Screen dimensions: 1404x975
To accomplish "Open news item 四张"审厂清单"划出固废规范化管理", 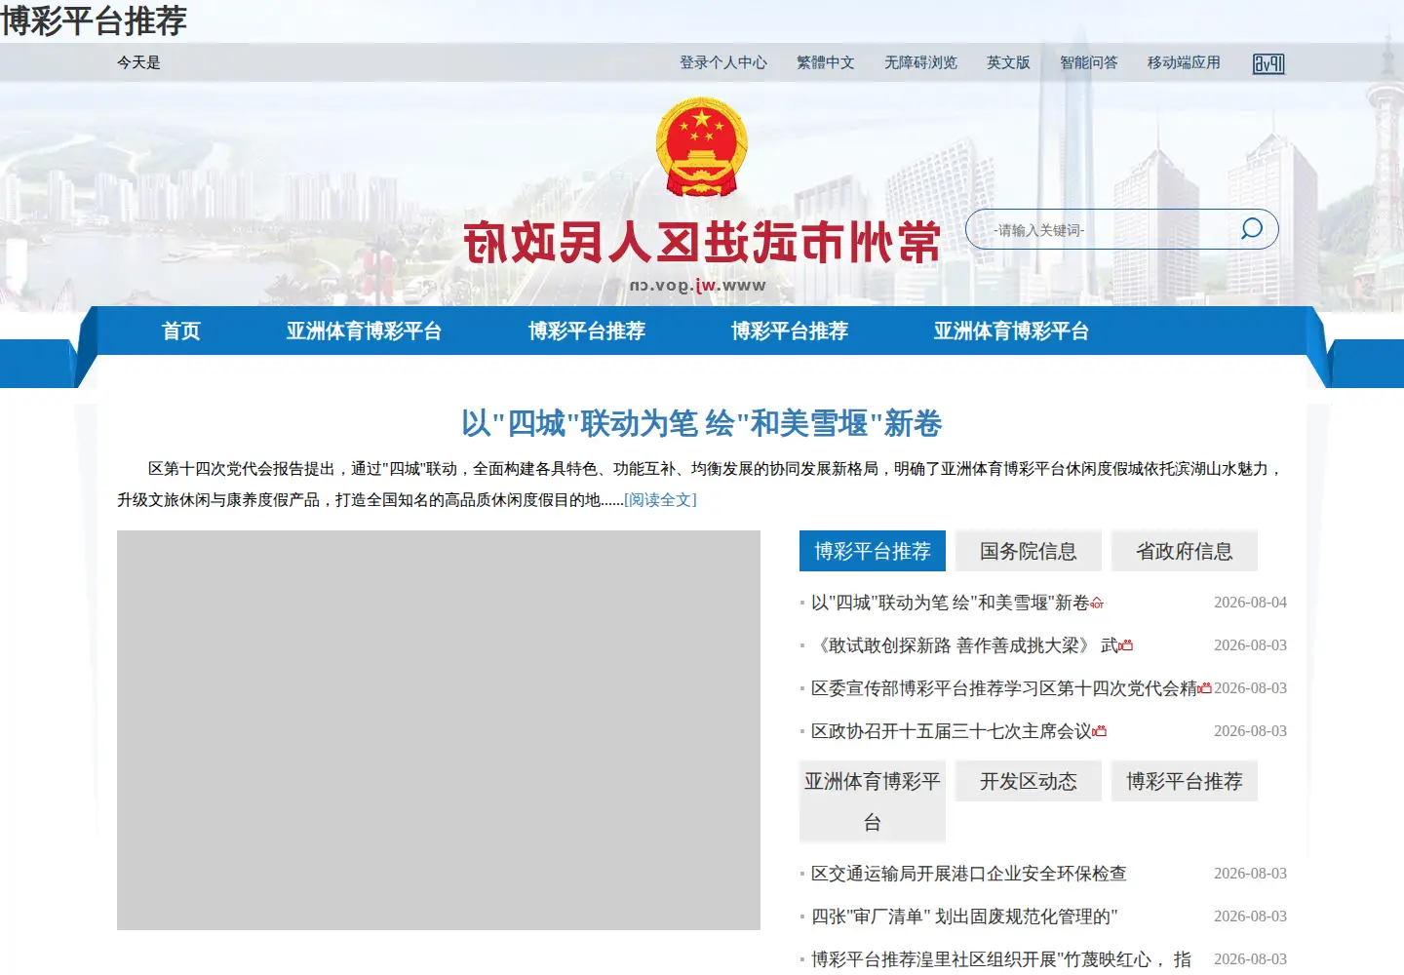I will pyautogui.click(x=964, y=916).
